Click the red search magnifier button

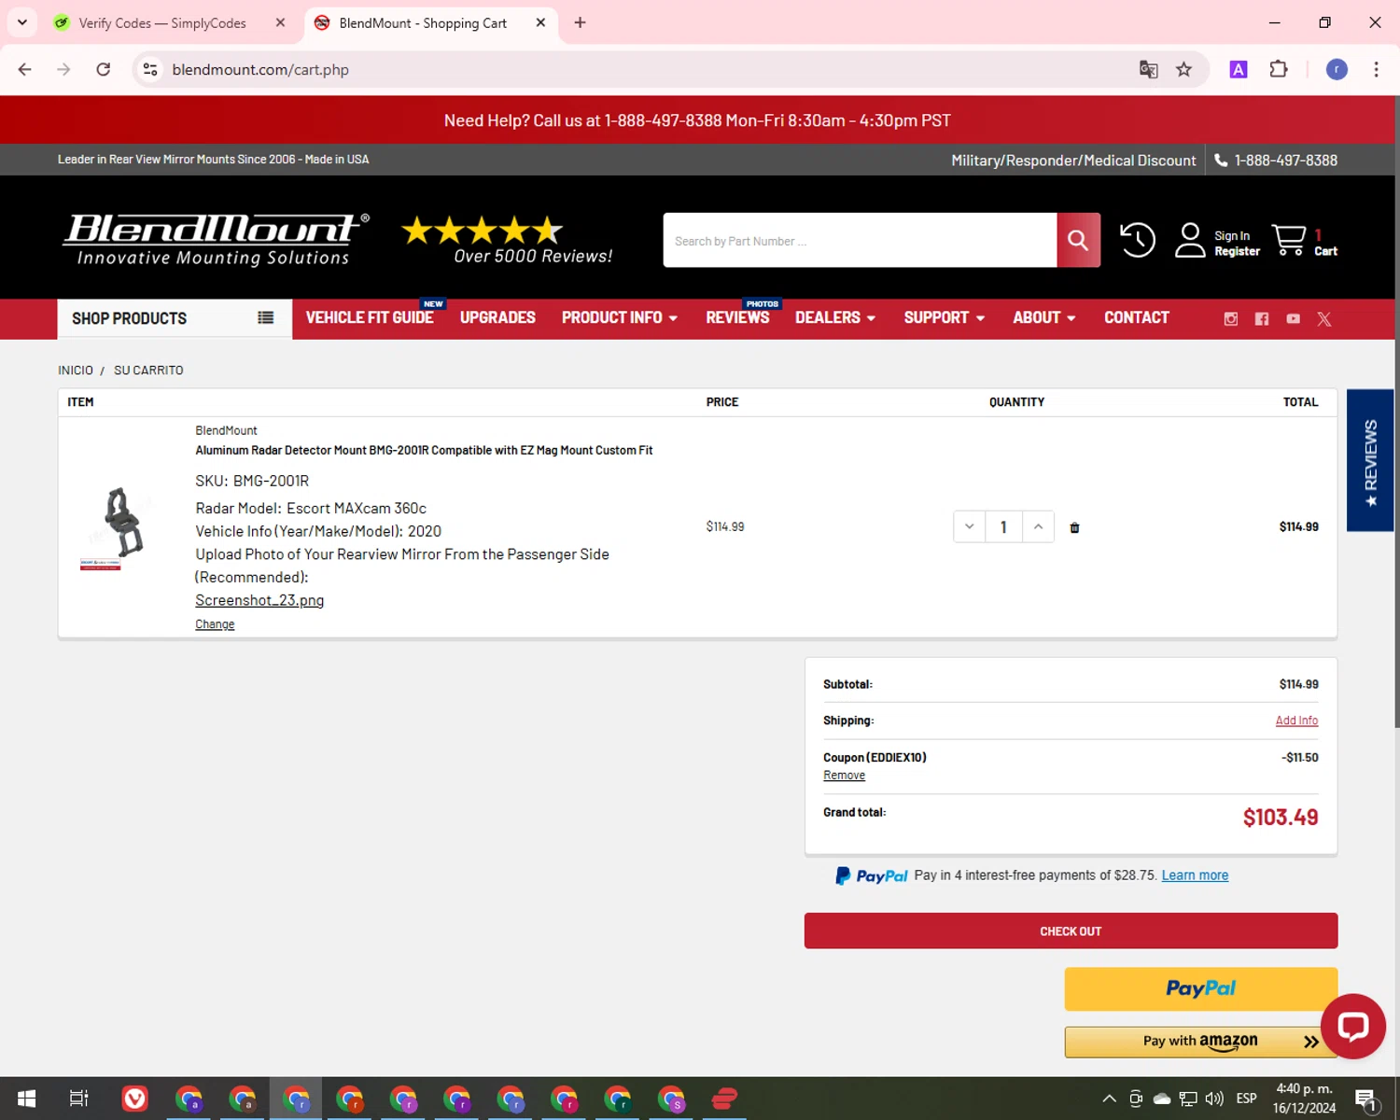(x=1078, y=240)
